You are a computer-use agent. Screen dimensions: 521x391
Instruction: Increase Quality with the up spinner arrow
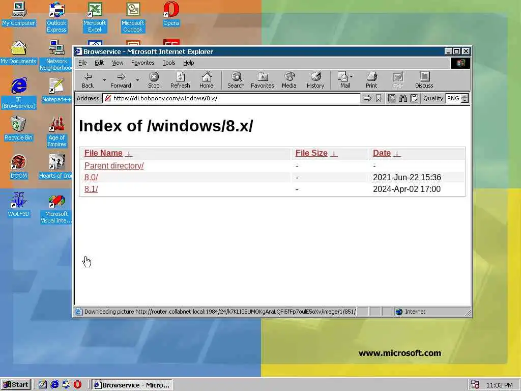[x=465, y=96]
